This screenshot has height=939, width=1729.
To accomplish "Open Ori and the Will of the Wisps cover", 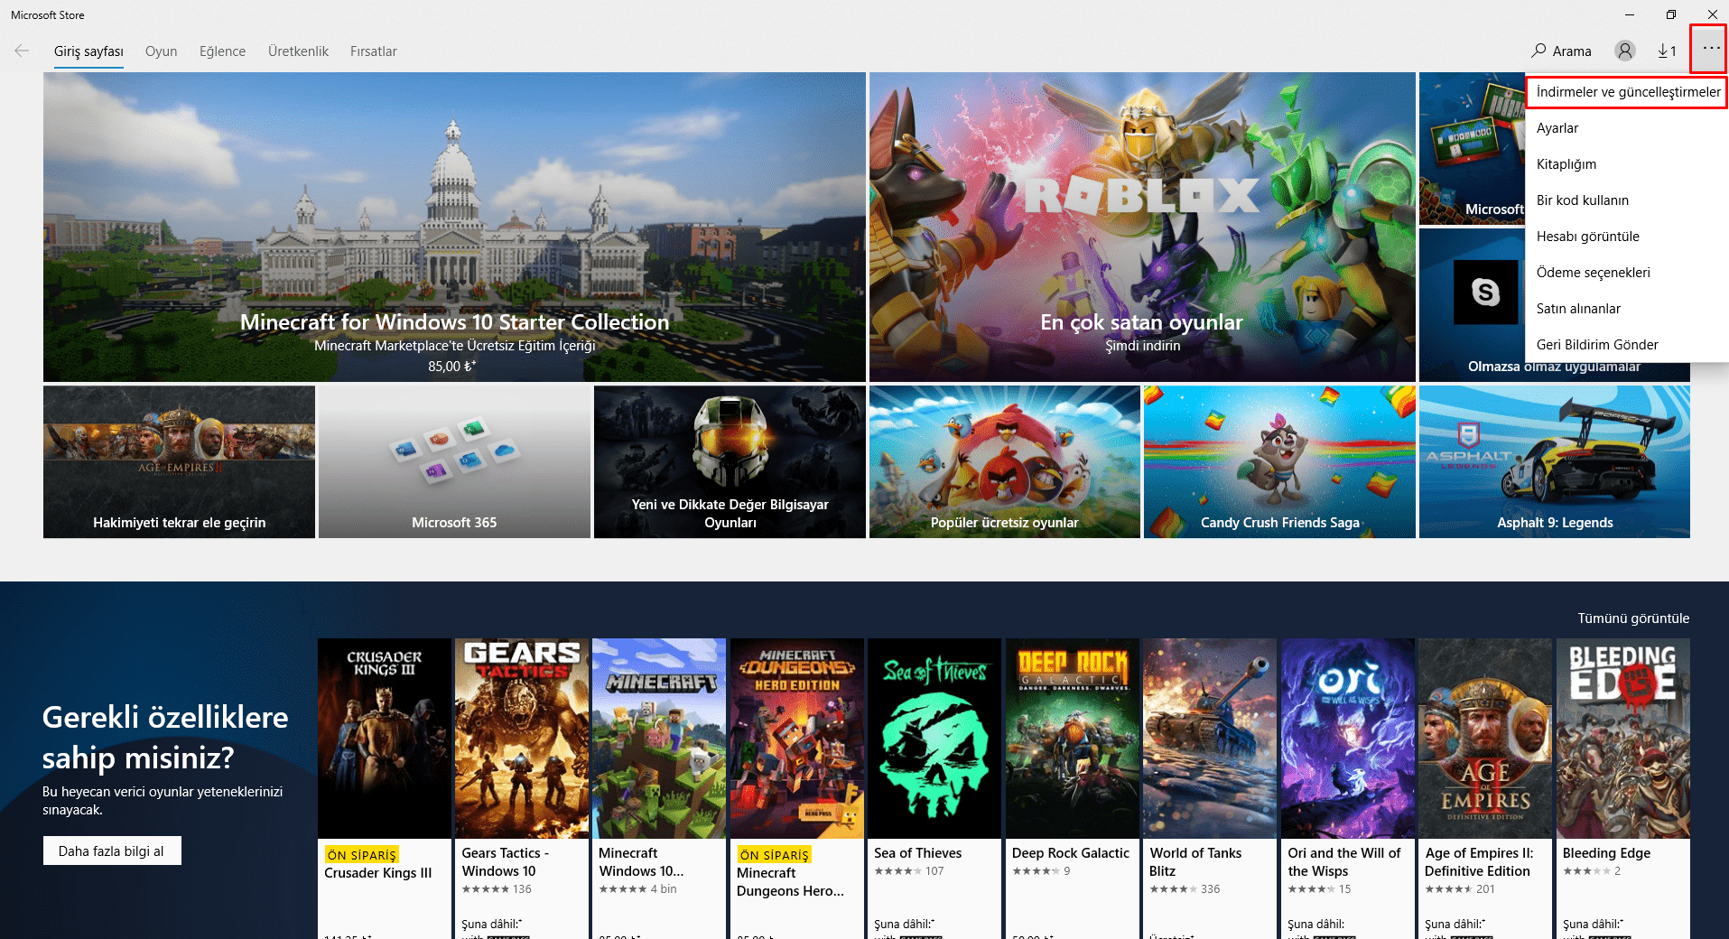I will [x=1348, y=739].
